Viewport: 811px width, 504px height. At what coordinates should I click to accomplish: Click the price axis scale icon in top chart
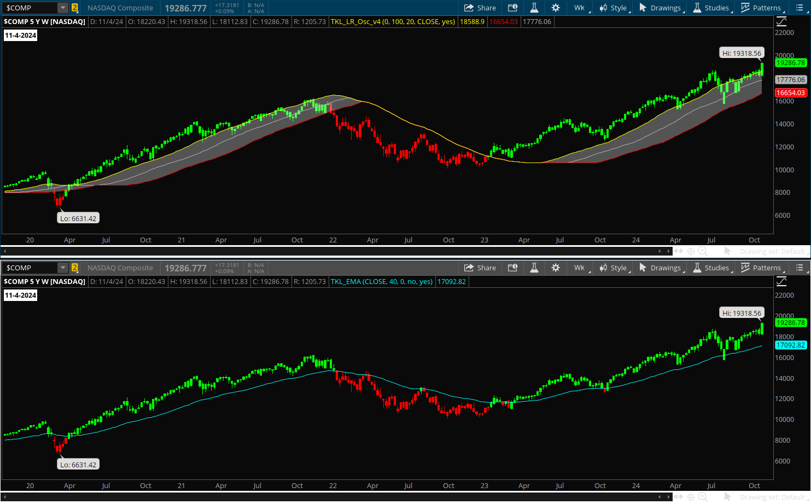pyautogui.click(x=781, y=21)
